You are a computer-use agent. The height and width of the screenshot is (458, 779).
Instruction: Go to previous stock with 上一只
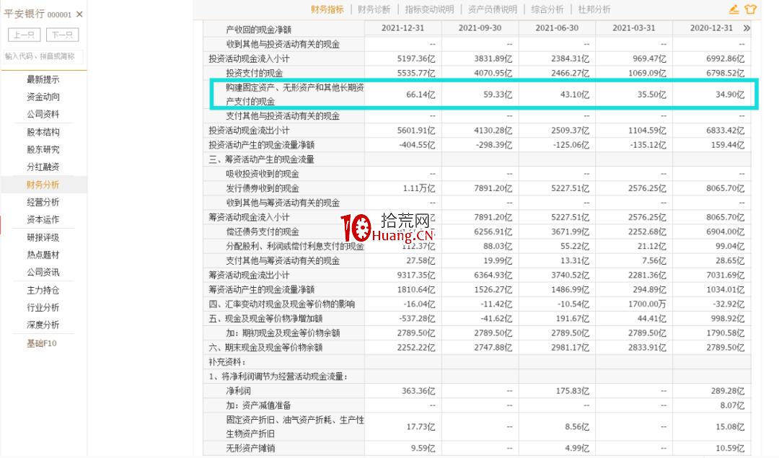click(x=24, y=35)
